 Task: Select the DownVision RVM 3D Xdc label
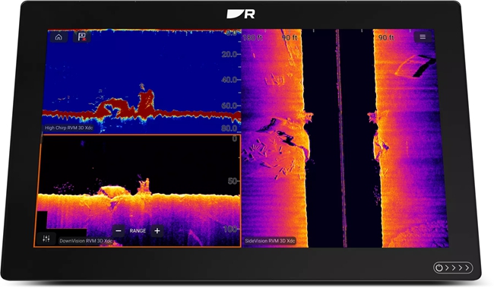click(x=86, y=241)
